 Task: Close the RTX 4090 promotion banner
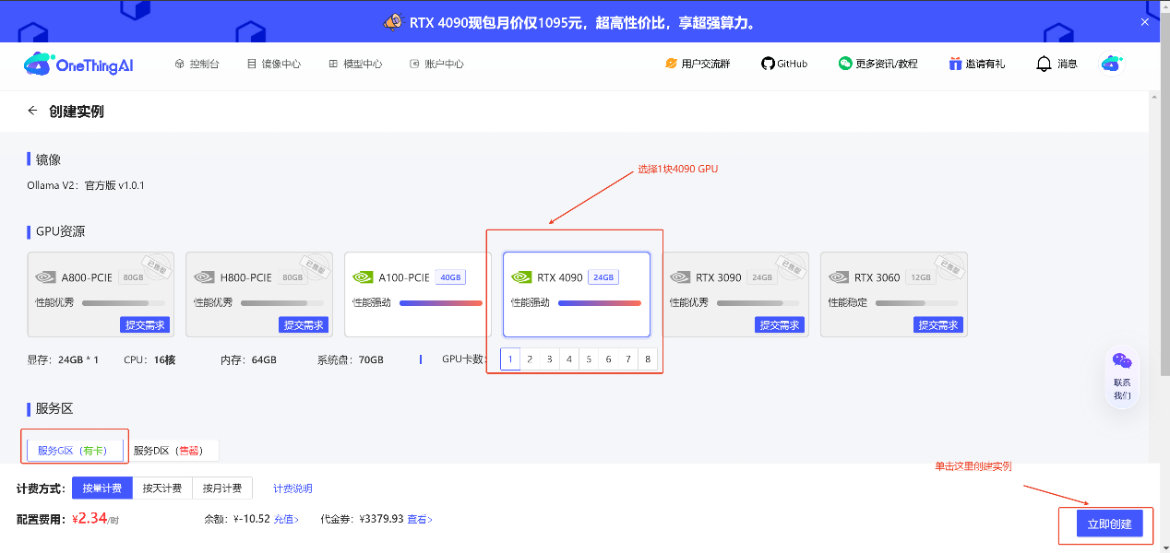[1145, 22]
